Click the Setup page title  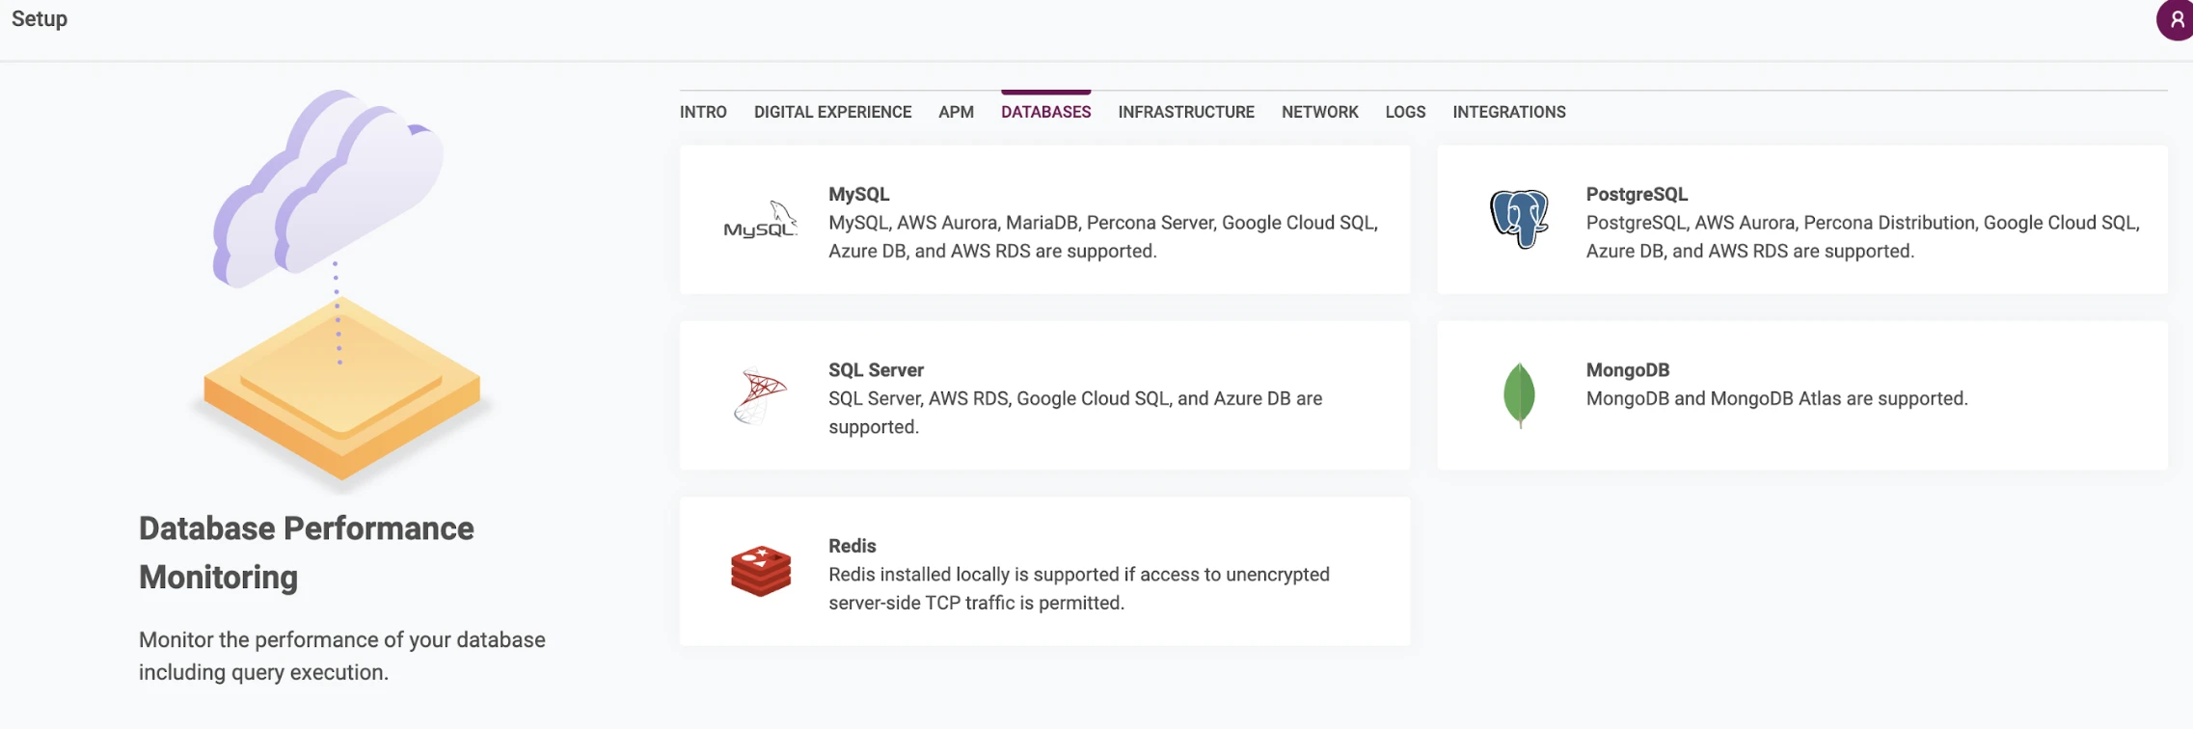tap(40, 19)
